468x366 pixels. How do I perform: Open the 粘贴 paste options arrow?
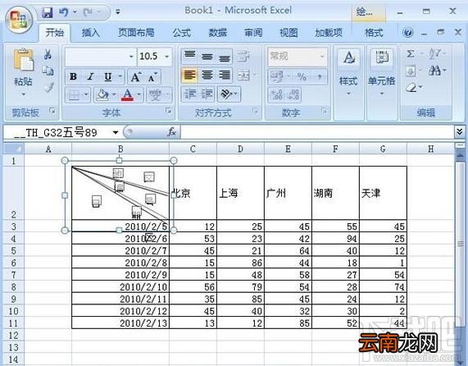point(23,94)
